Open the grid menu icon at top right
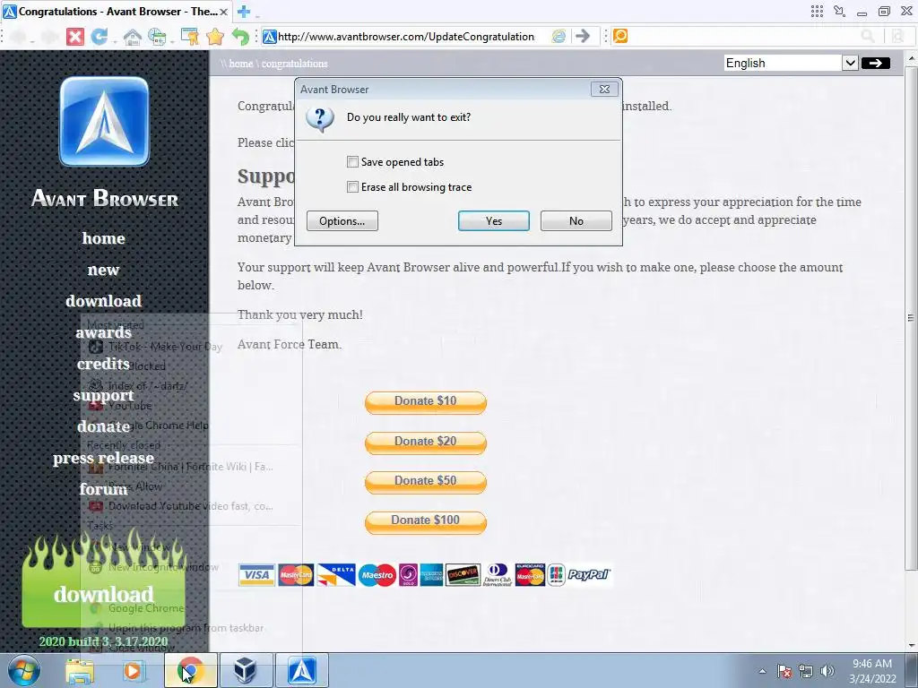Viewport: 918px width, 688px height. (817, 11)
